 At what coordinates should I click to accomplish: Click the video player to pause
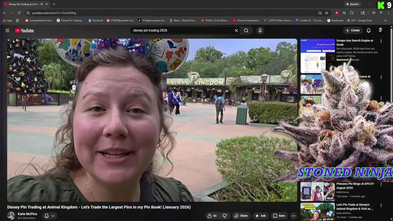[x=152, y=120]
